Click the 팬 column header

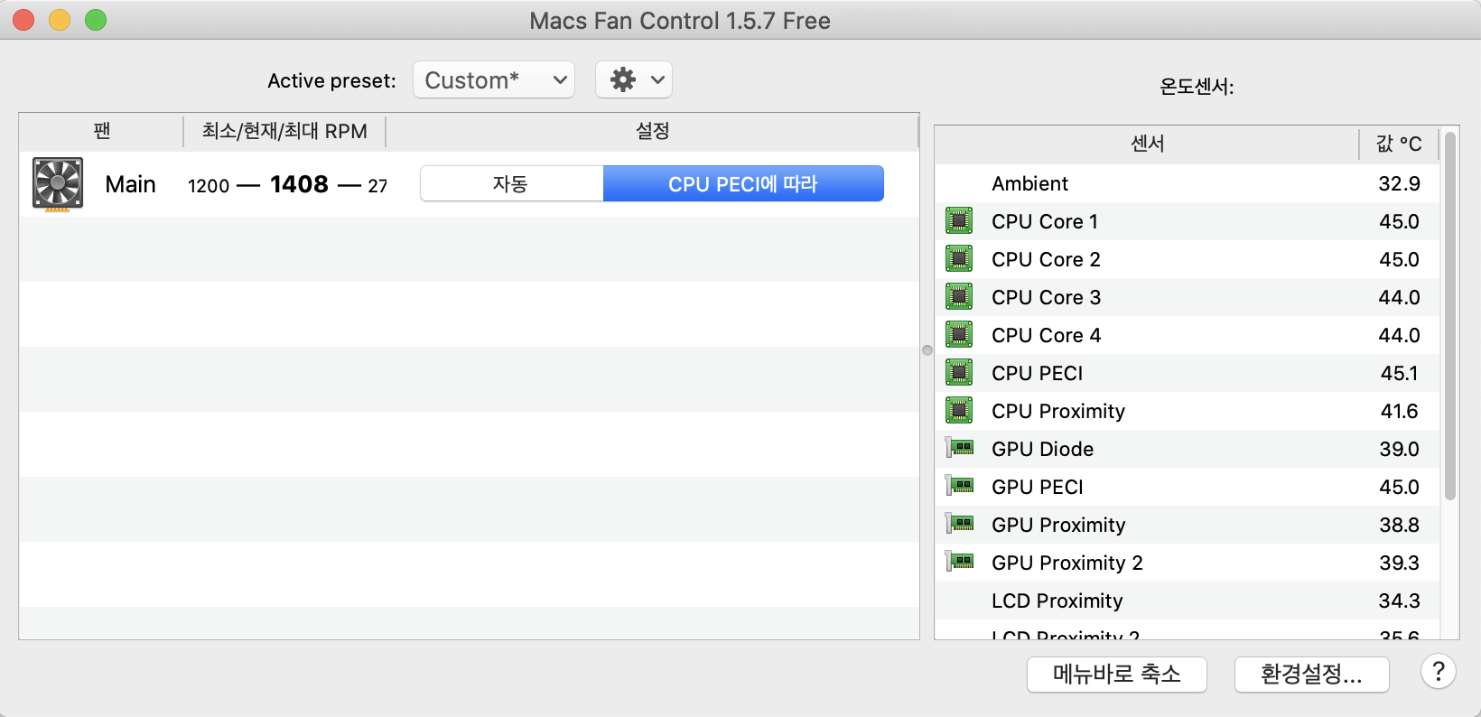(x=101, y=131)
